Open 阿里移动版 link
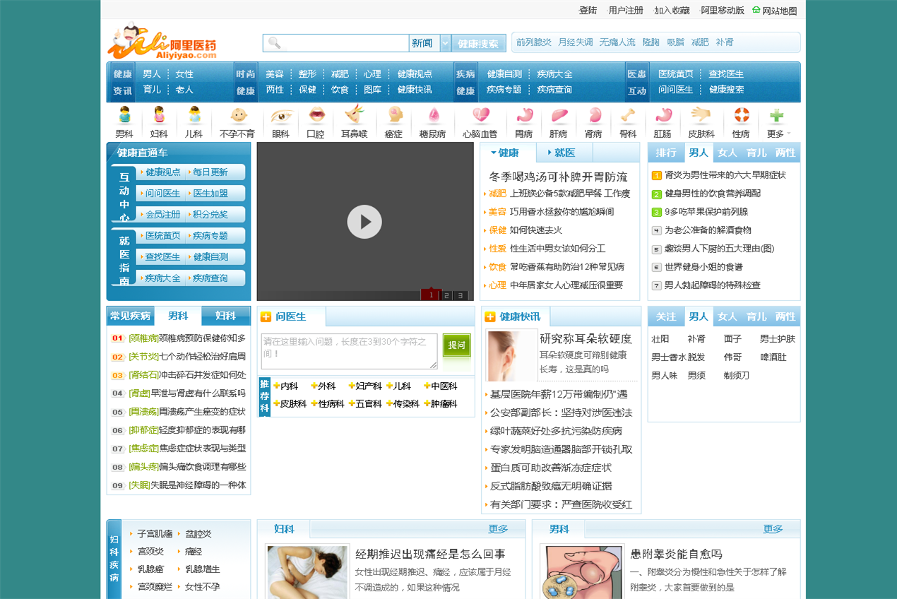 click(x=723, y=11)
